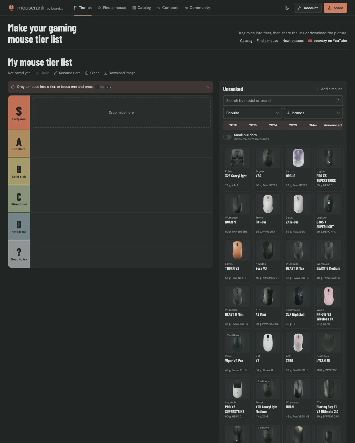Screen dimensions: 355x443
Task: Click the Clear trash icon
Action: (87, 73)
